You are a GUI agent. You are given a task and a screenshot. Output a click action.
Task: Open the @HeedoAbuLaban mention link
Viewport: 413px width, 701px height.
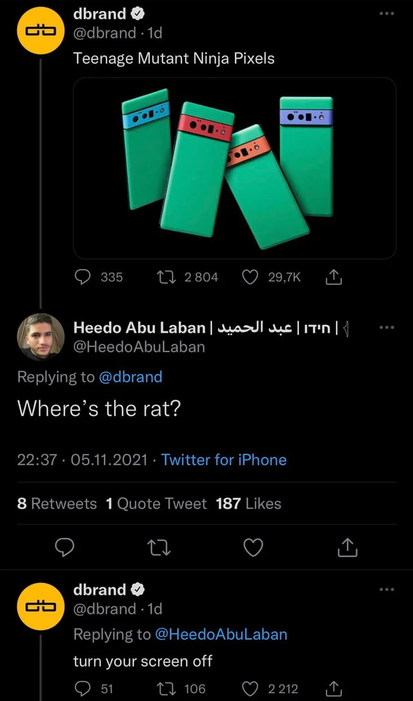[223, 634]
